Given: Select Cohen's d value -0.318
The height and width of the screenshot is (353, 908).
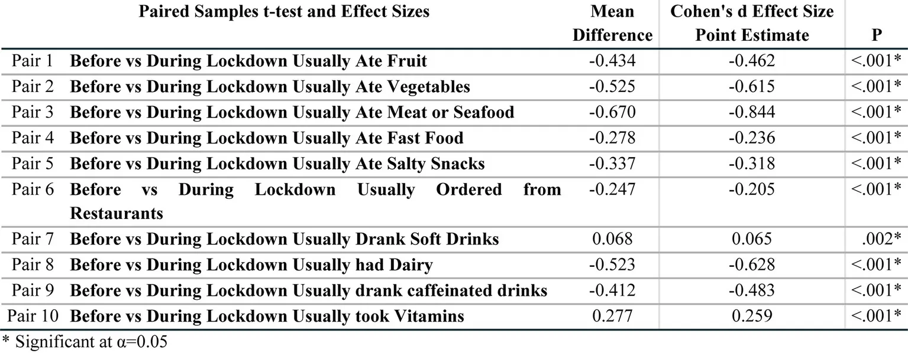Looking at the screenshot, I should (751, 164).
